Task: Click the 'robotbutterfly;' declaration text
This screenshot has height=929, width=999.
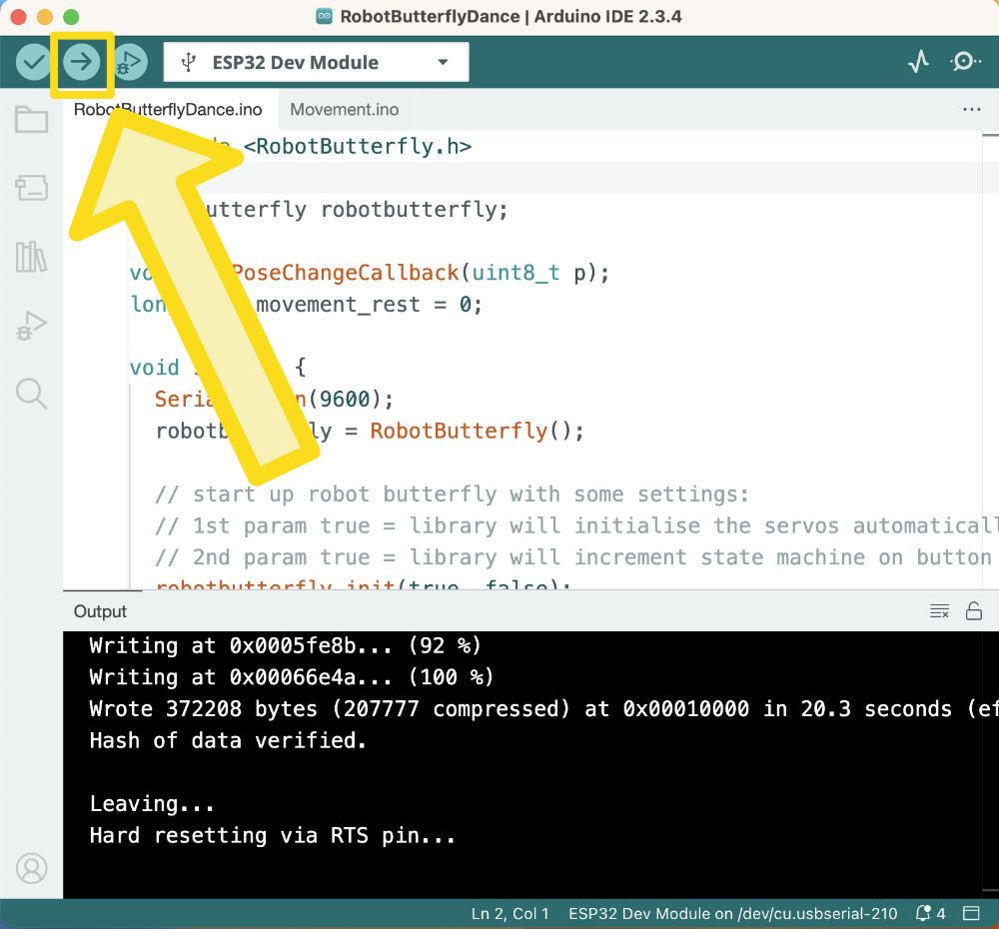Action: pyautogui.click(x=415, y=210)
